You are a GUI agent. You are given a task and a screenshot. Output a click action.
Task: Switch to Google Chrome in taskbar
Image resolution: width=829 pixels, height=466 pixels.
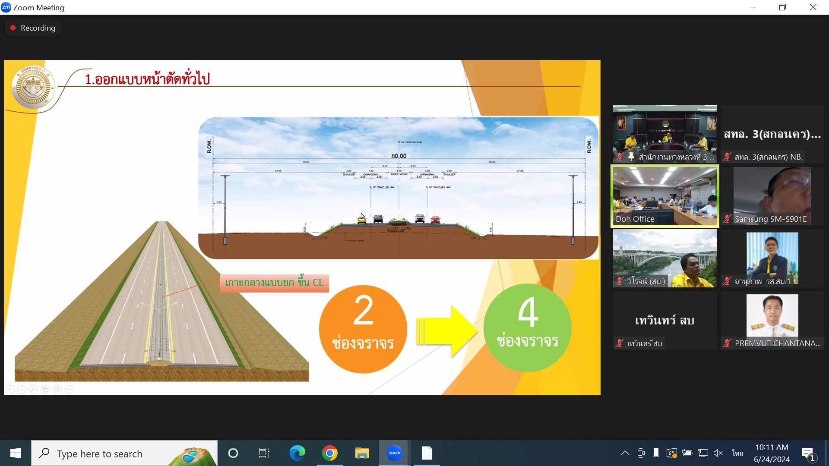coord(329,453)
